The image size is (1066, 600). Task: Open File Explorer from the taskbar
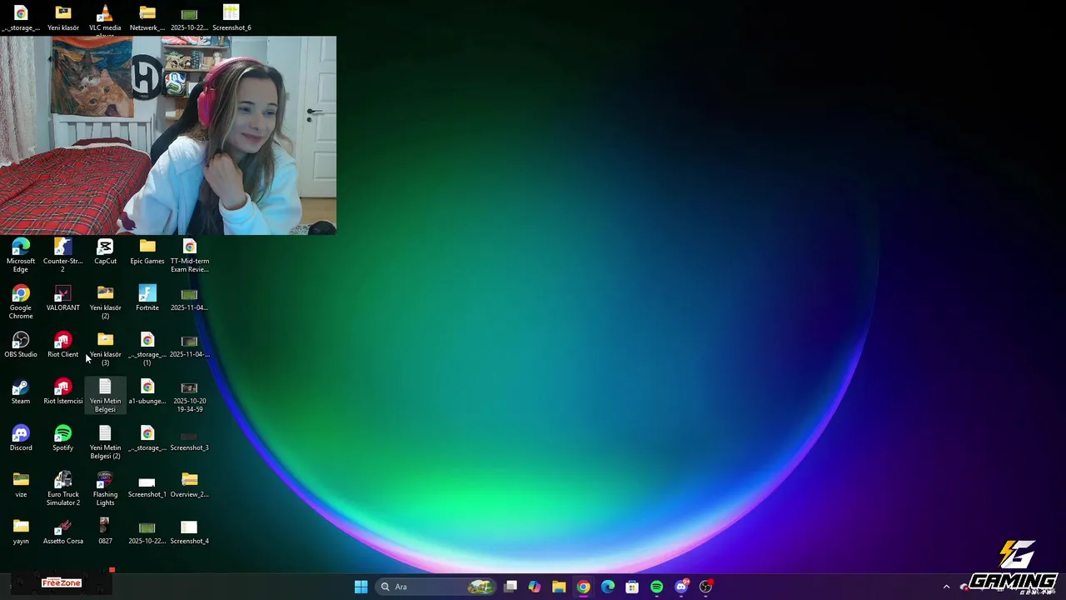pyautogui.click(x=559, y=587)
